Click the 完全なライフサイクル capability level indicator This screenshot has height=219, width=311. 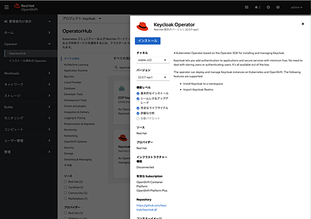click(138, 108)
